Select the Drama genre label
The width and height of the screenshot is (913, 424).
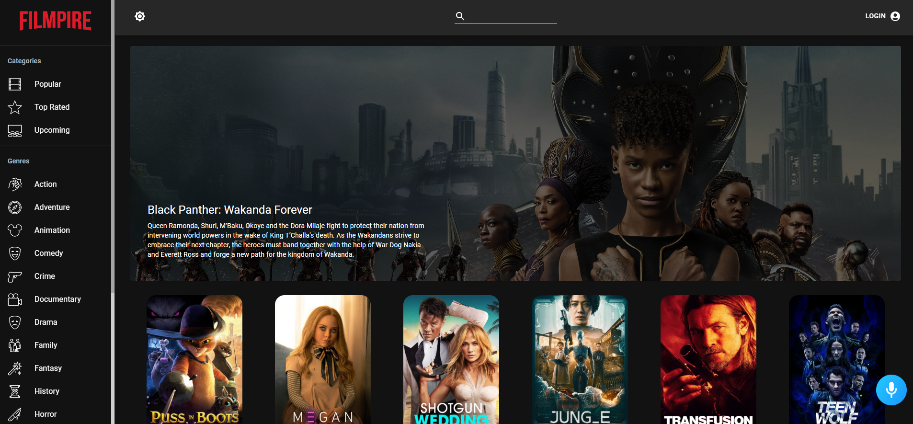point(46,322)
